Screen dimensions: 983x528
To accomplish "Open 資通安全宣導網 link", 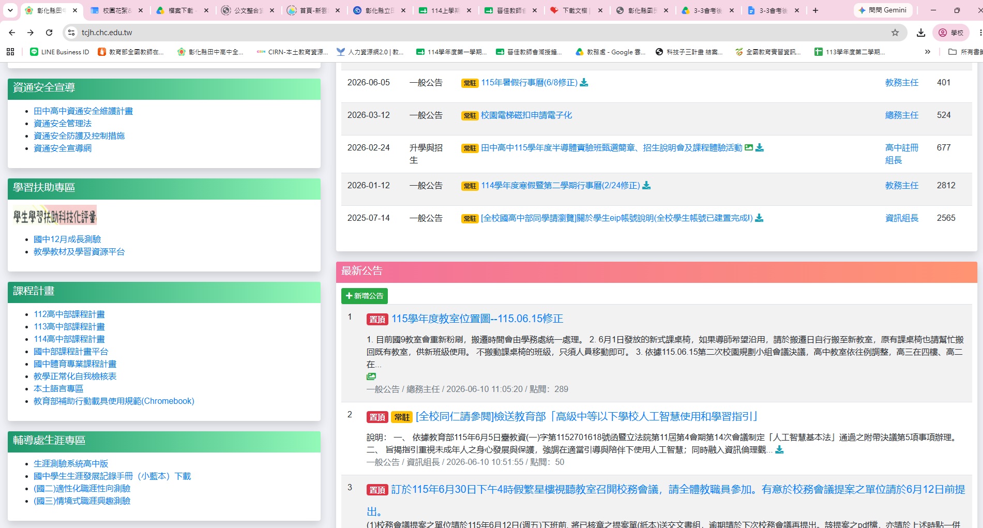I will pos(63,148).
